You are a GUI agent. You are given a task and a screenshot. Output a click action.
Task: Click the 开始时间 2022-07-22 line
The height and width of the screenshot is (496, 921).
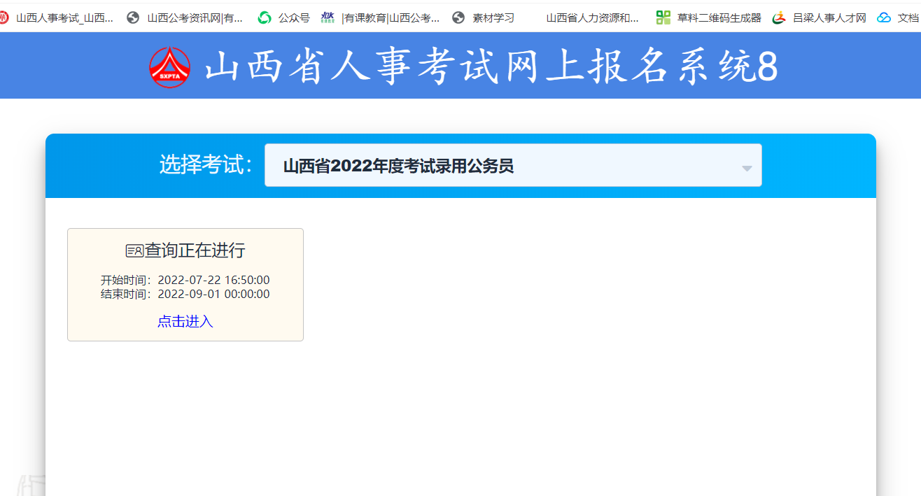point(185,281)
